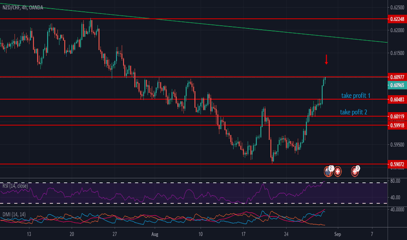Click the green 0.60965 current price label
Screen dimensions: 407x240
pyautogui.click(x=397, y=85)
